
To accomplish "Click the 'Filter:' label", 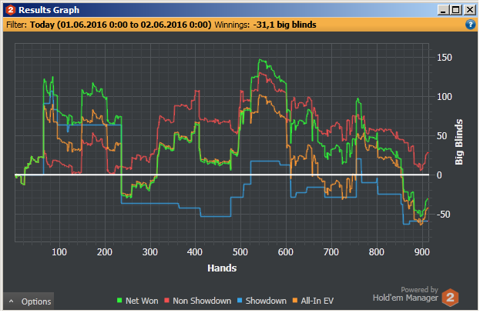I will pos(16,25).
